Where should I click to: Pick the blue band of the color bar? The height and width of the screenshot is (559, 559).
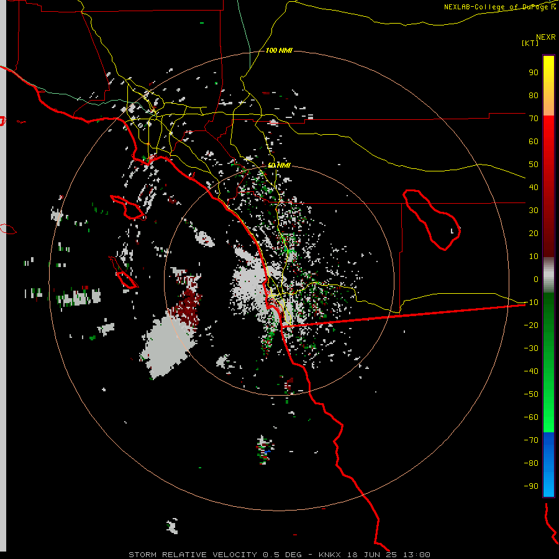click(x=548, y=465)
